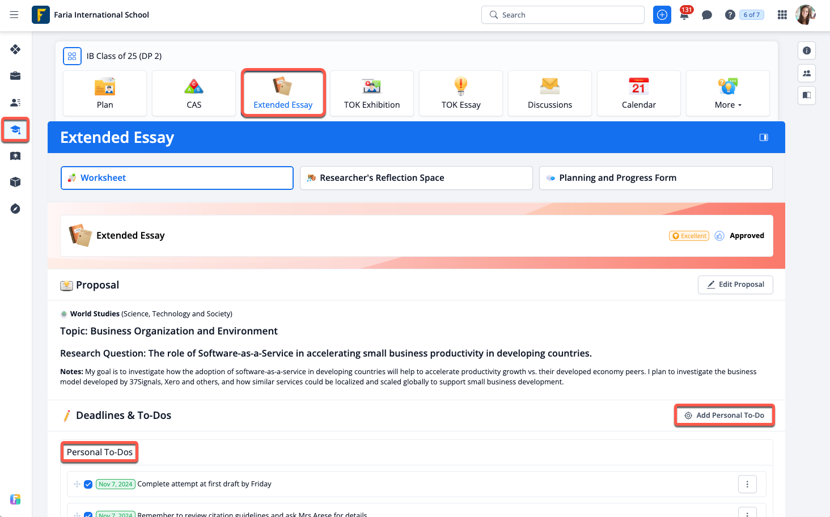Image resolution: width=830 pixels, height=517 pixels.
Task: Open the apps grid launcher icon
Action: click(x=782, y=15)
